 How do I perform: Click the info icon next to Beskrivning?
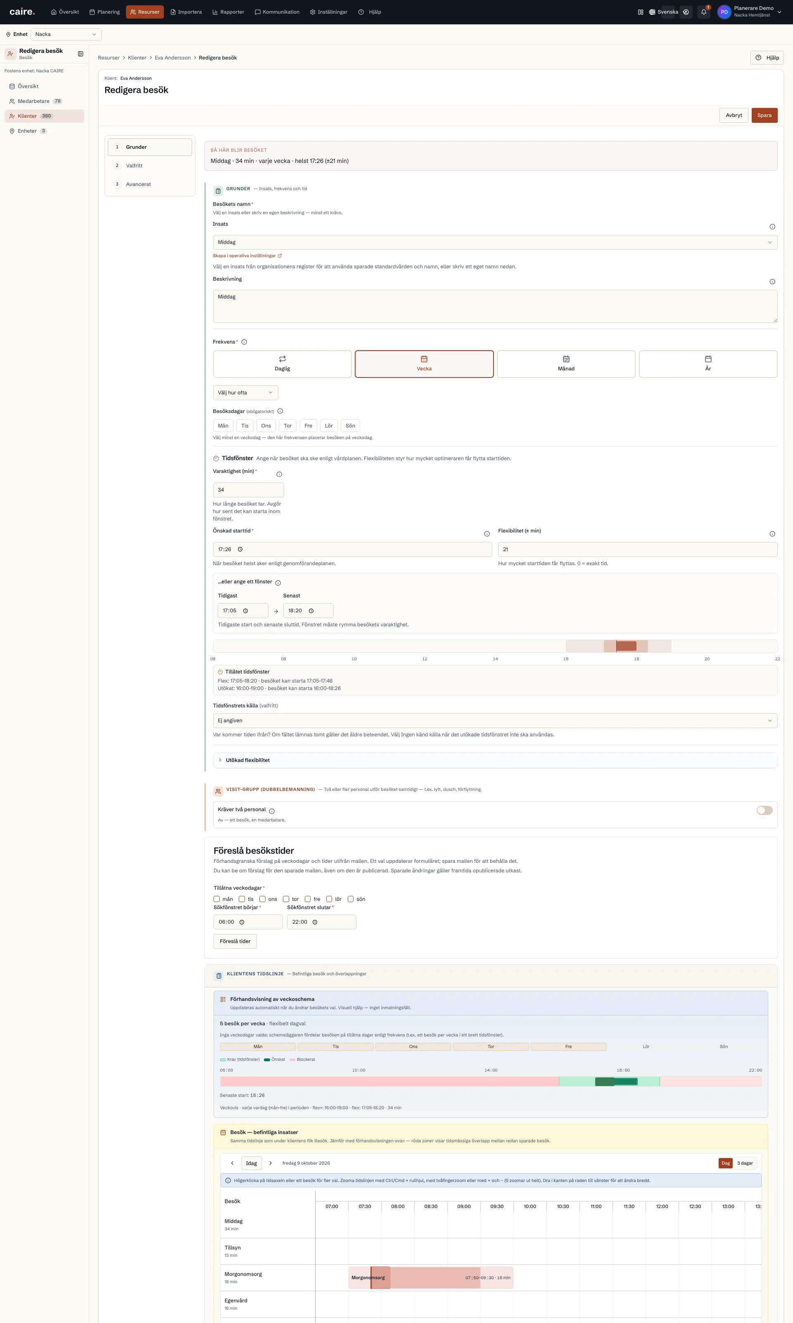coord(772,282)
